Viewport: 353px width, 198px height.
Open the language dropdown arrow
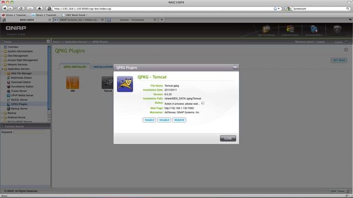pyautogui.click(x=346, y=42)
